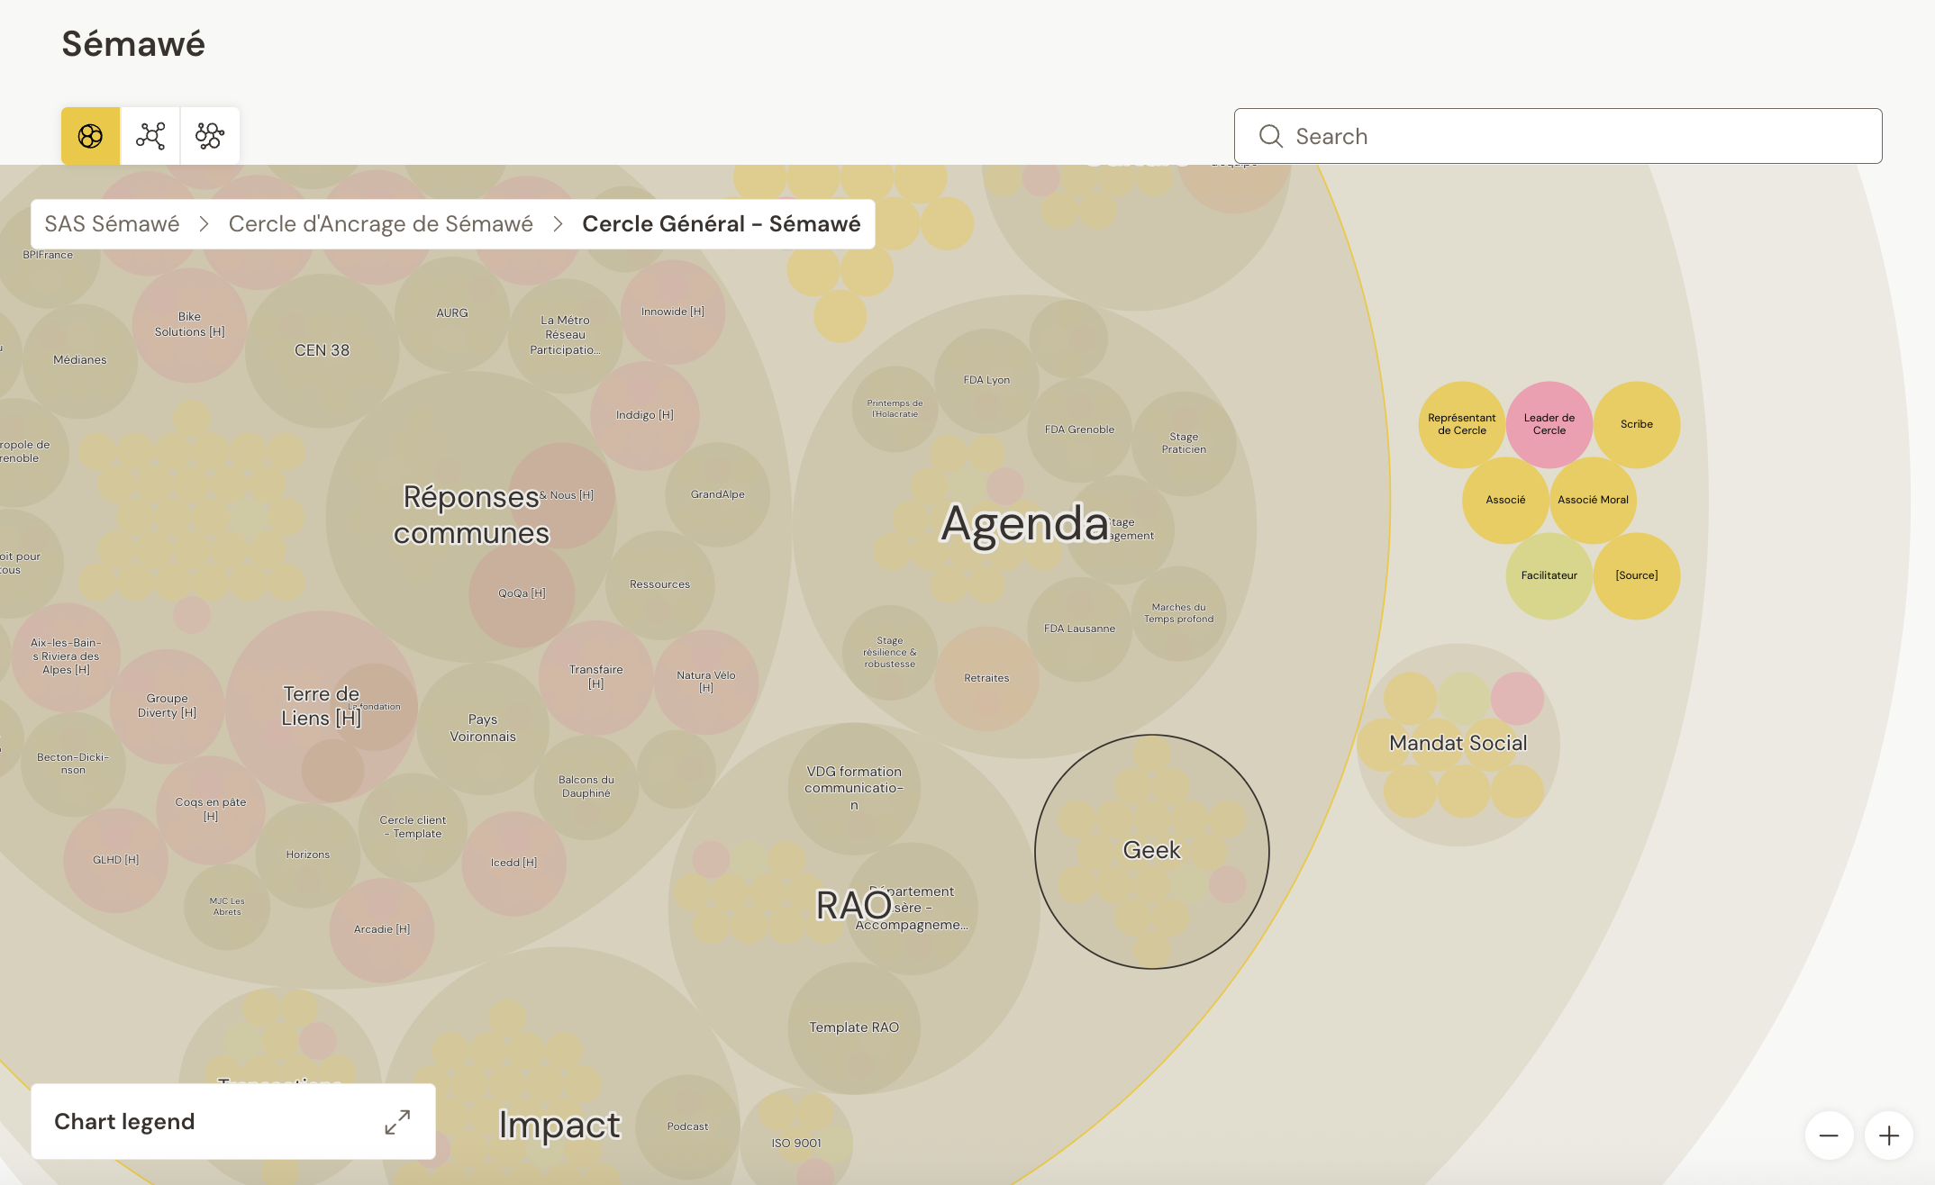This screenshot has width=1935, height=1185.
Task: Select the [Source] role bubble
Action: pos(1636,575)
